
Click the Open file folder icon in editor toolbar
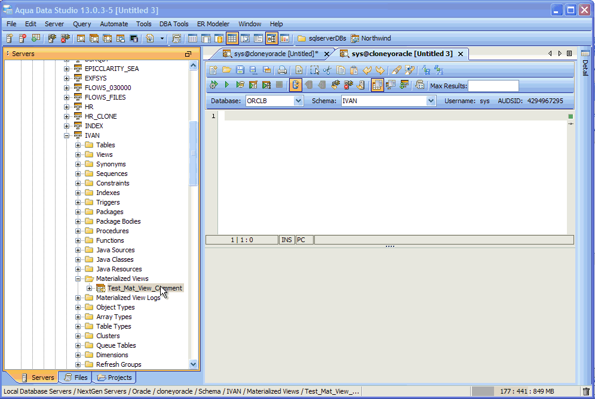point(227,70)
